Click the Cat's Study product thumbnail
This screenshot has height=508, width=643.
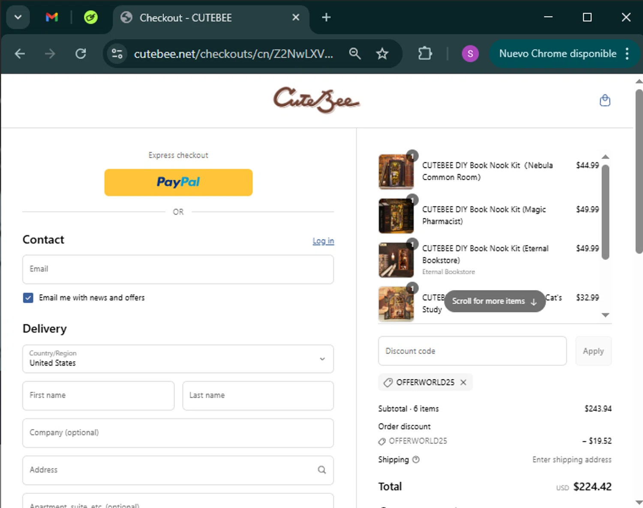[396, 304]
